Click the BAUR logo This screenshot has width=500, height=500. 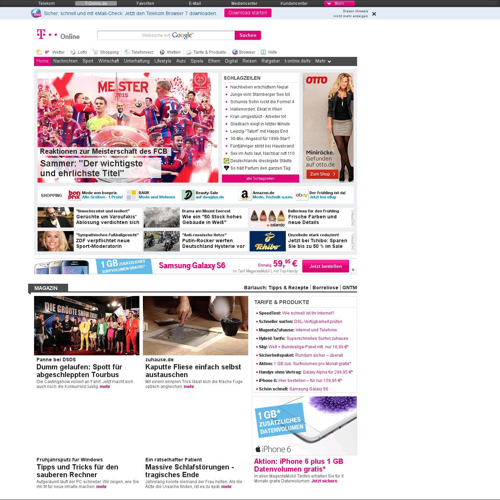point(131,195)
